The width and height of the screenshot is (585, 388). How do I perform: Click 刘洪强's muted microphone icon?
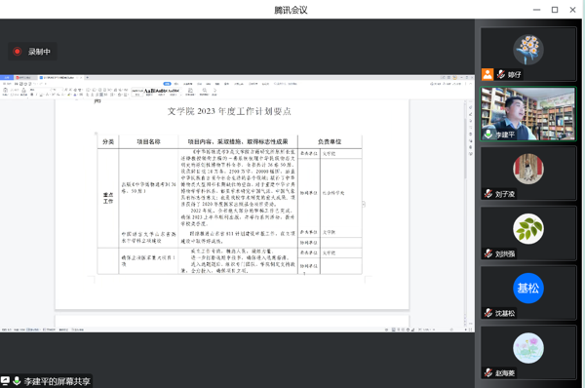pos(488,253)
